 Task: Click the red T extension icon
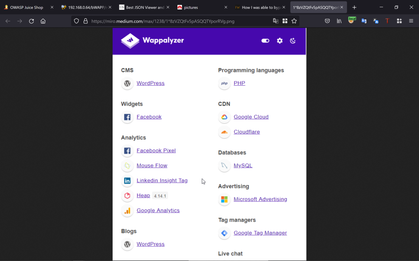(x=387, y=21)
